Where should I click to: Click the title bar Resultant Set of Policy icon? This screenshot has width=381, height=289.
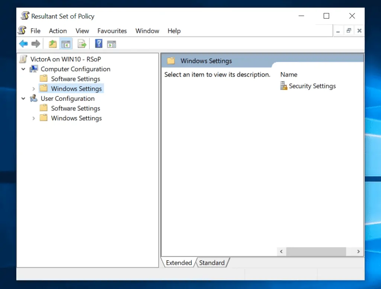click(x=25, y=16)
